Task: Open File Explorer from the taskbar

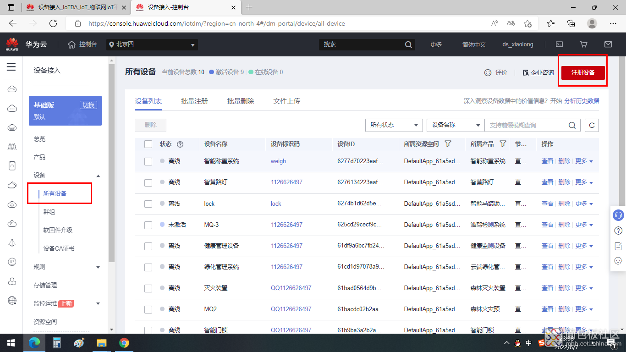Action: click(x=101, y=343)
